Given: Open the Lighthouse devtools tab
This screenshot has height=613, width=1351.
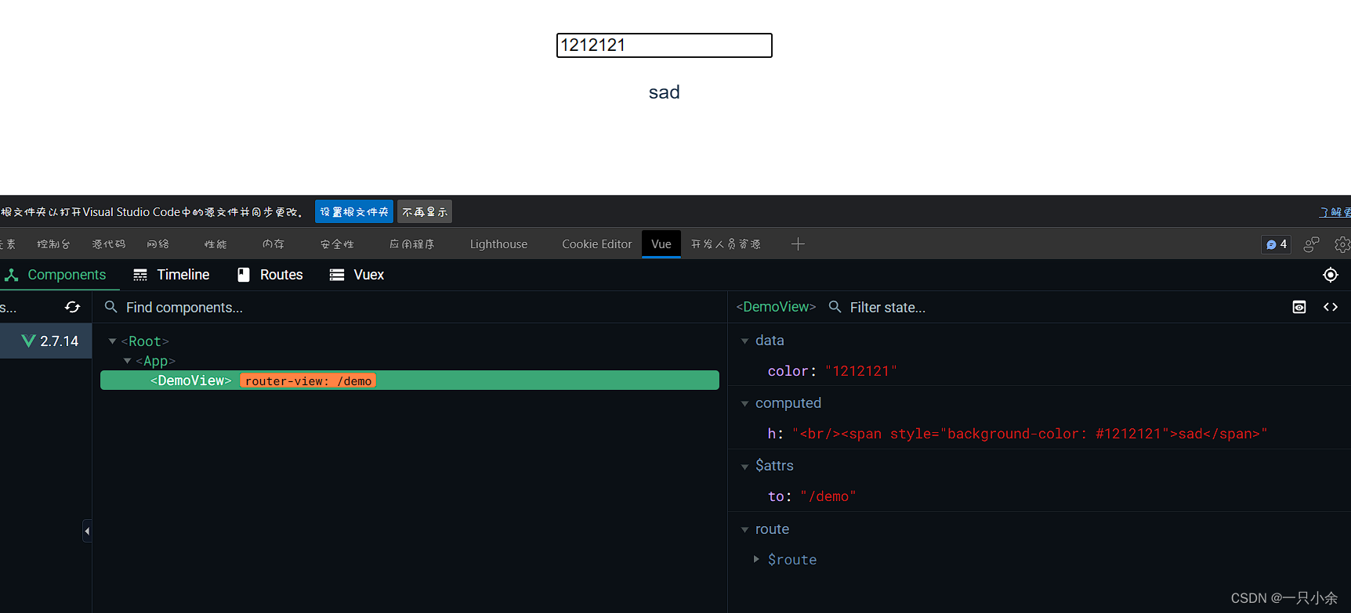Looking at the screenshot, I should tap(498, 244).
